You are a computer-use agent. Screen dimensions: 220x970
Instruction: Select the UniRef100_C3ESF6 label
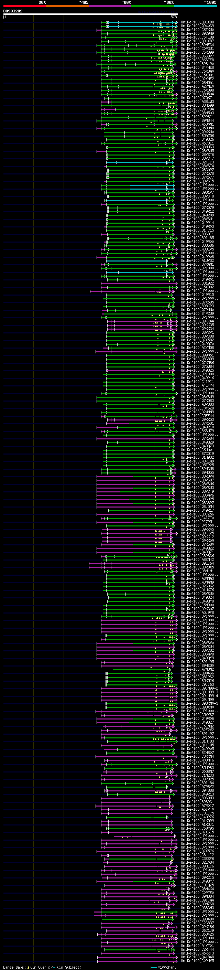click(x=197, y=859)
